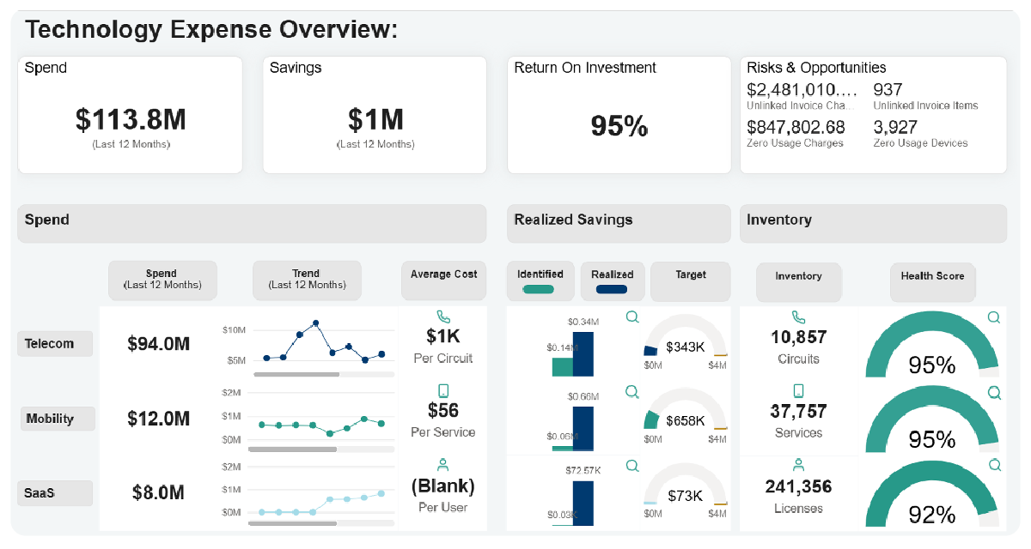Image resolution: width=1031 pixels, height=549 pixels.
Task: Click magnifier icon on Mobility health score gauge
Action: [x=994, y=392]
